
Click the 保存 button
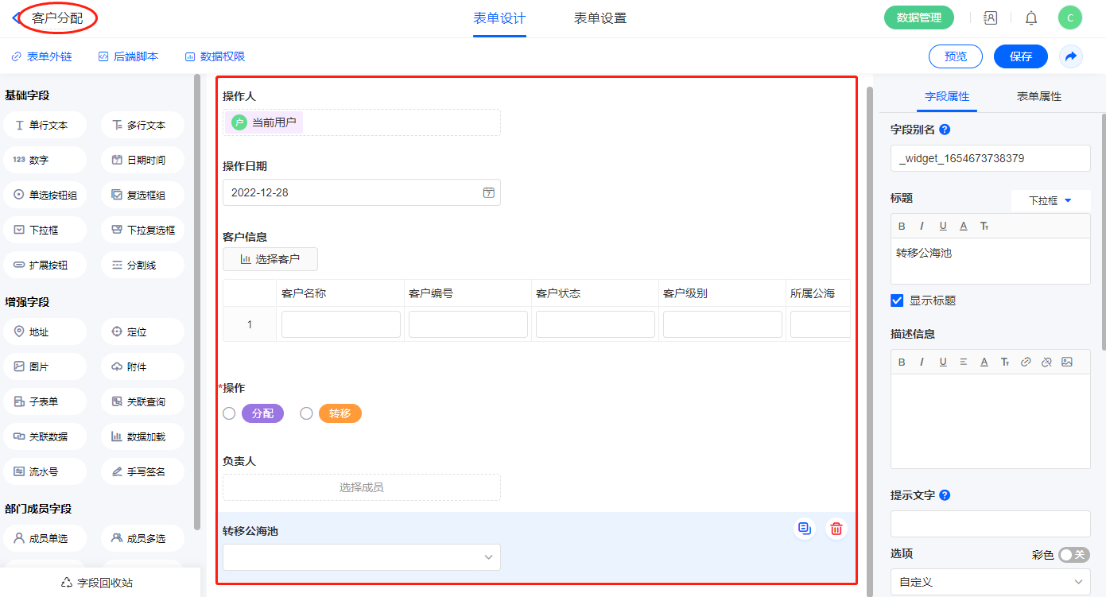click(x=1020, y=56)
